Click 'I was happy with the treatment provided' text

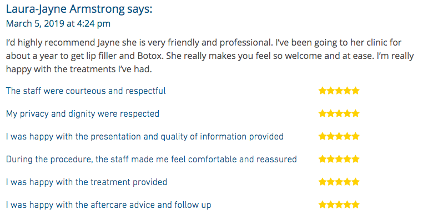87,182
